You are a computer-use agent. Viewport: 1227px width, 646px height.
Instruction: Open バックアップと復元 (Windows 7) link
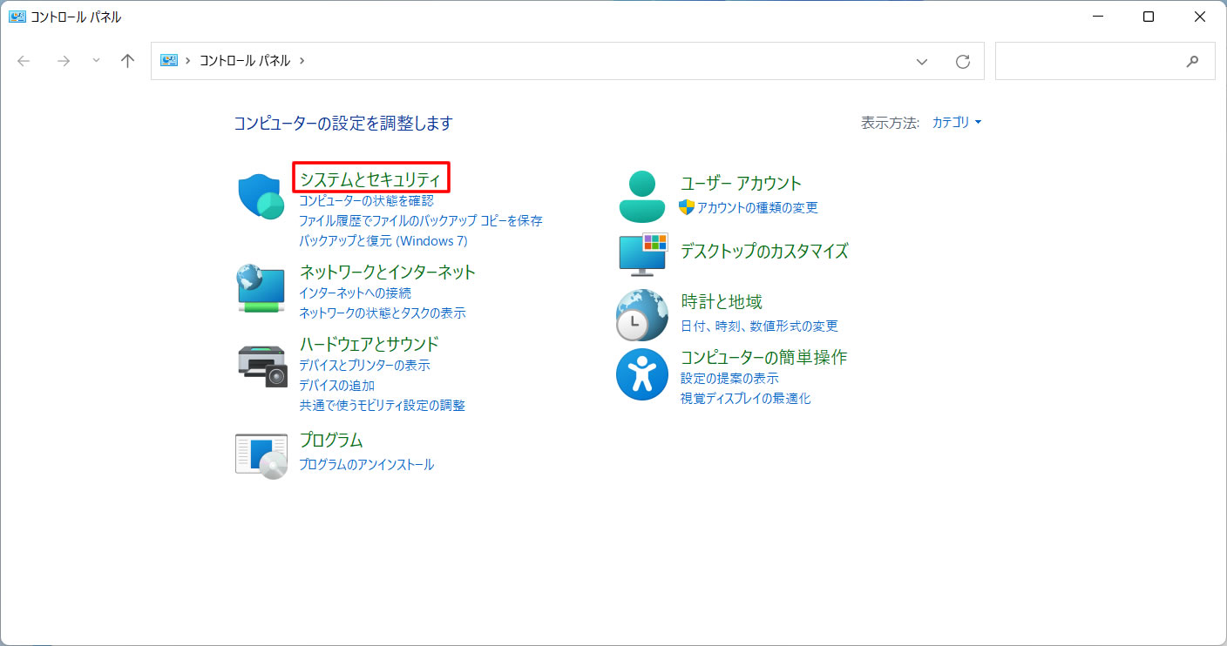[383, 241]
